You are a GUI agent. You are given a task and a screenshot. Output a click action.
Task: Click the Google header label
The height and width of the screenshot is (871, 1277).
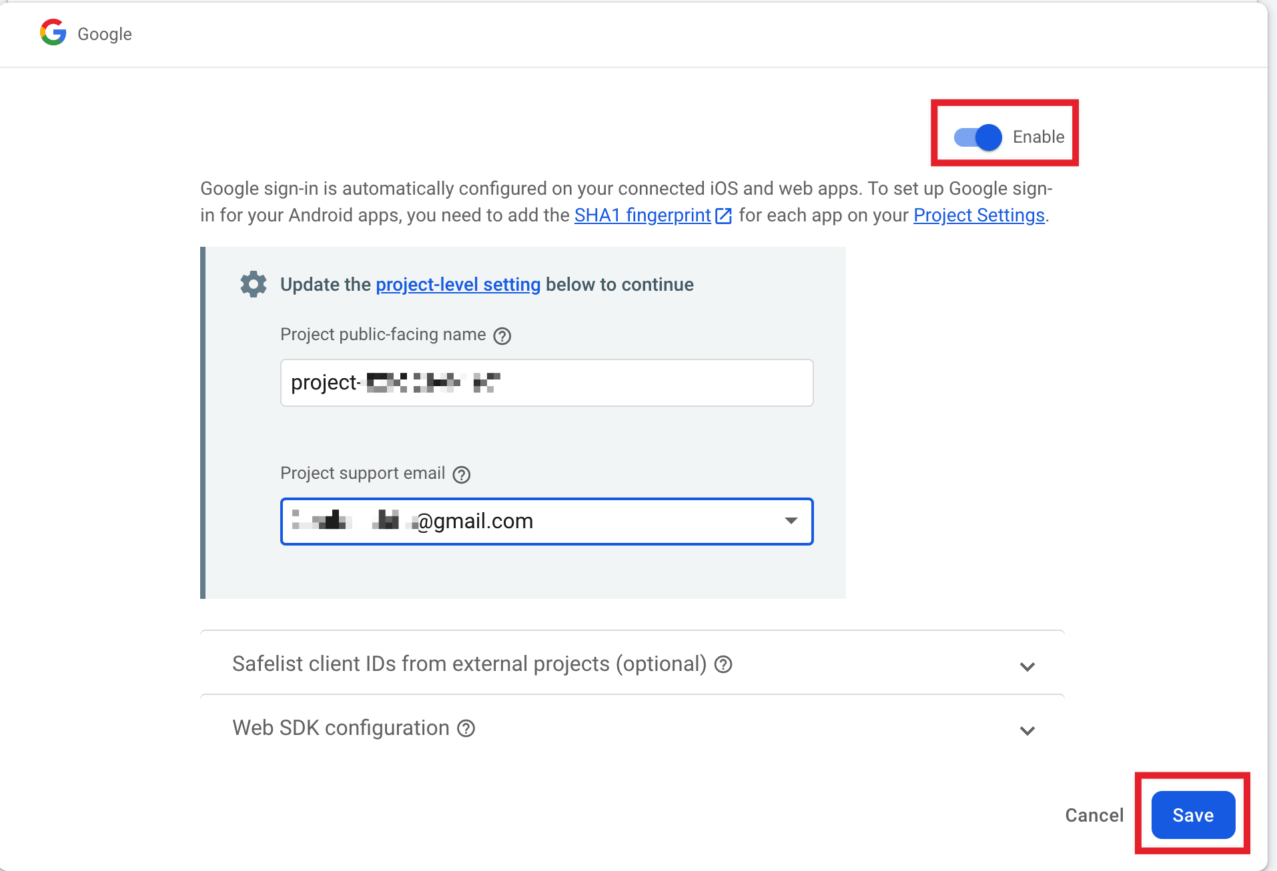[104, 33]
